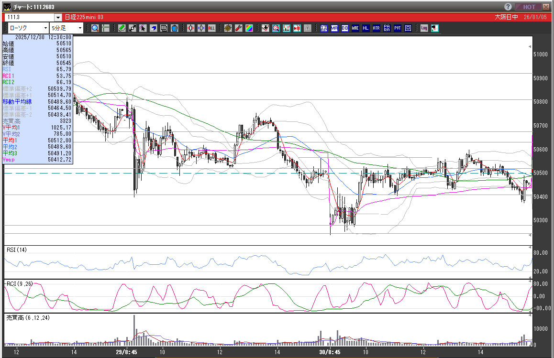Toggle the MA moving average indicator

[x=334, y=28]
